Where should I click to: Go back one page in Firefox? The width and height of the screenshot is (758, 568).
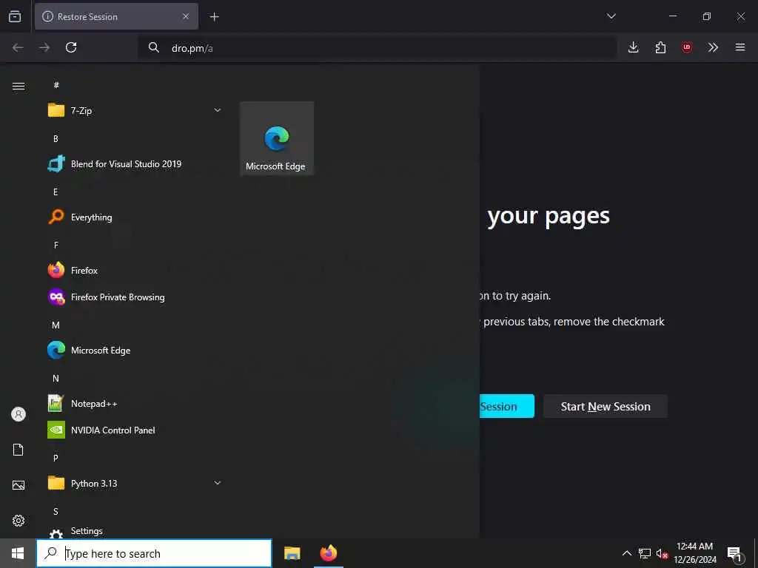click(x=18, y=47)
